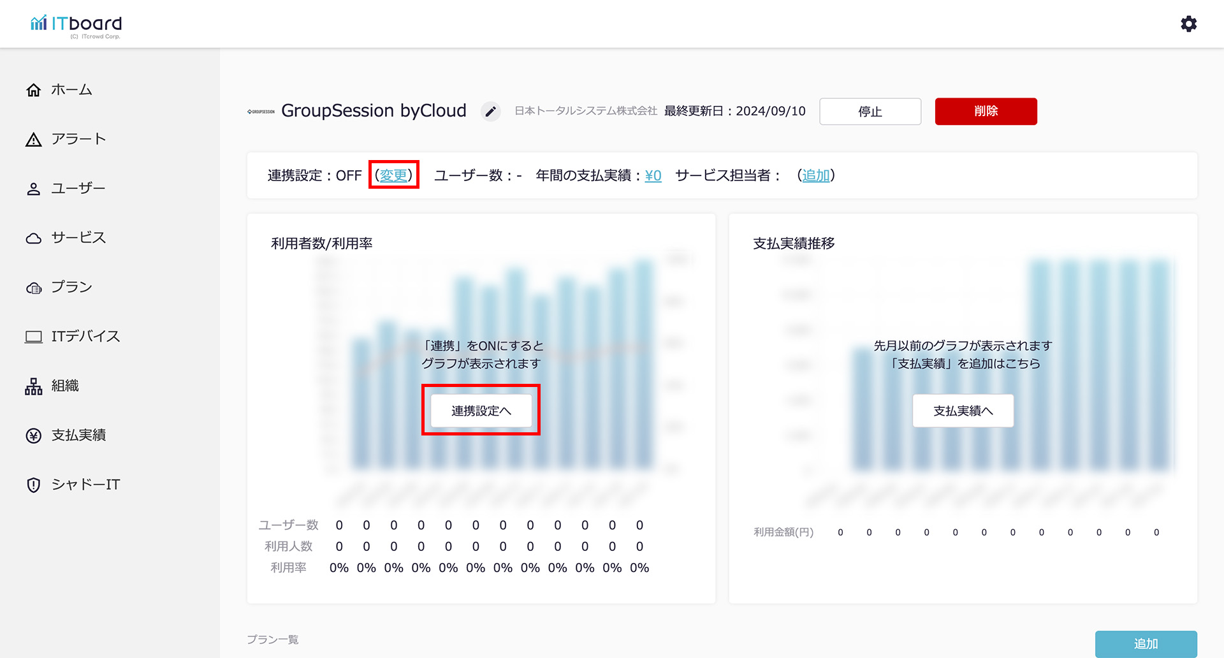The image size is (1224, 658).
Task: Click the home icon in sidebar
Action: pyautogui.click(x=34, y=90)
